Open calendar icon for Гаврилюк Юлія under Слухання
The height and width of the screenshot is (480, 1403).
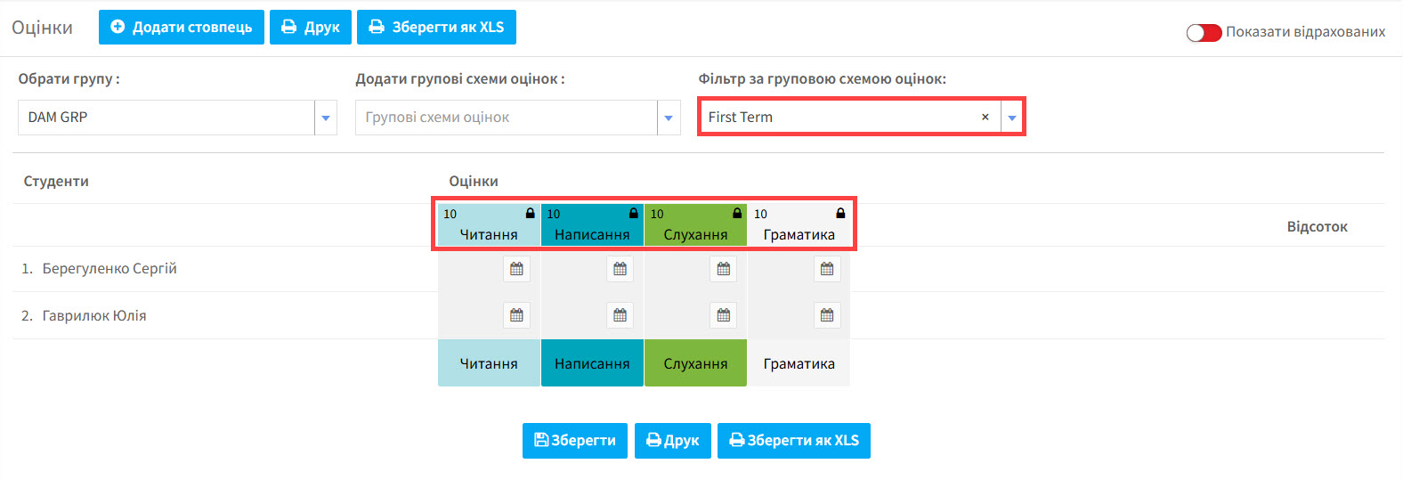coord(724,315)
